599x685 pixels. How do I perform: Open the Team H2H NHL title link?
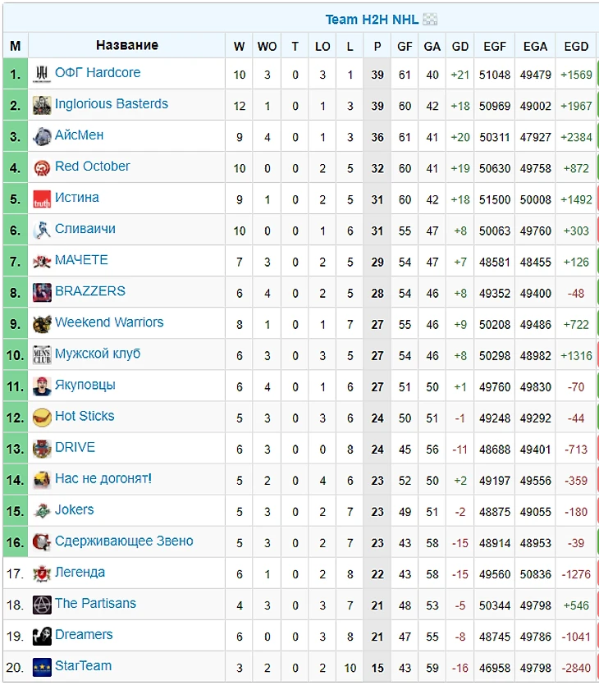(x=372, y=19)
